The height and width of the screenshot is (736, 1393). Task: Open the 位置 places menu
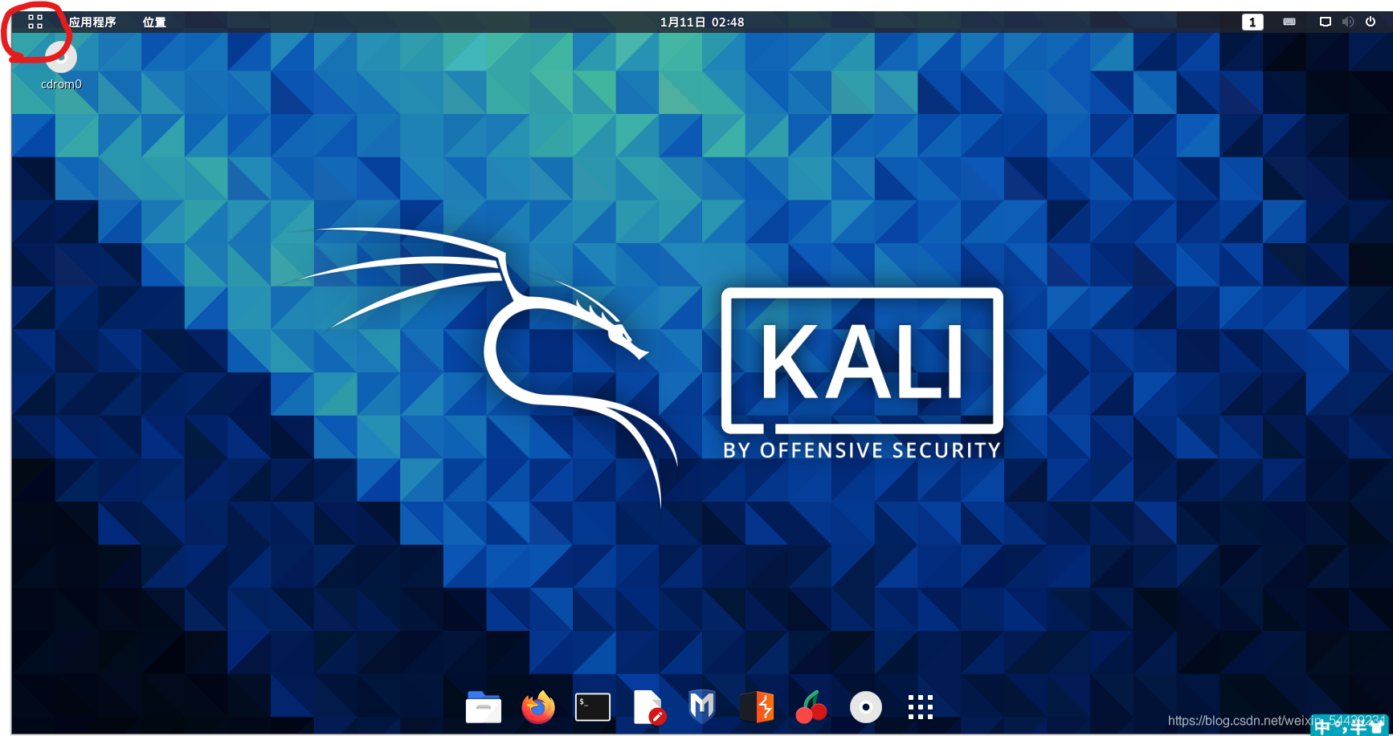[154, 22]
